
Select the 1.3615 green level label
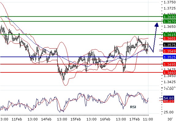(170, 35)
